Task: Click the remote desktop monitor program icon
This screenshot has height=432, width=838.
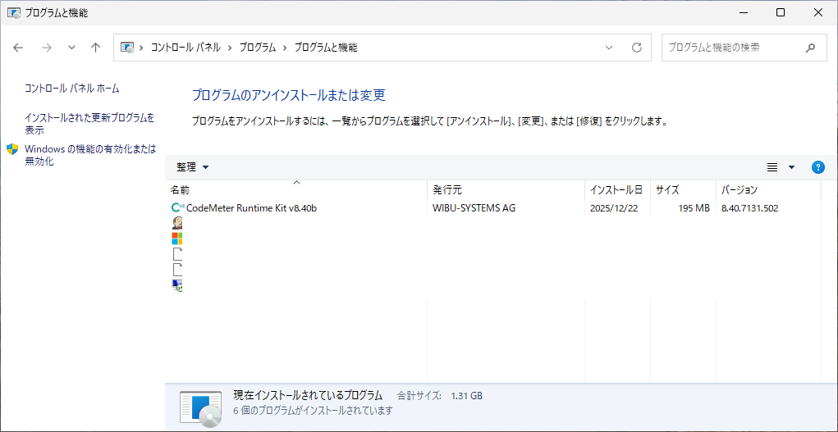Action: (x=177, y=284)
